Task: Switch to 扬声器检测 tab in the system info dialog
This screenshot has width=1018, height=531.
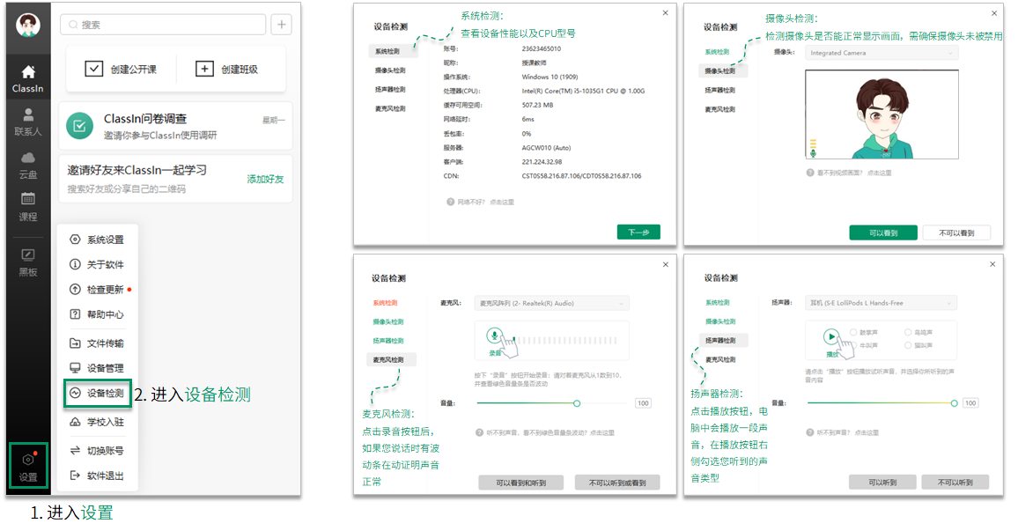Action: (390, 90)
